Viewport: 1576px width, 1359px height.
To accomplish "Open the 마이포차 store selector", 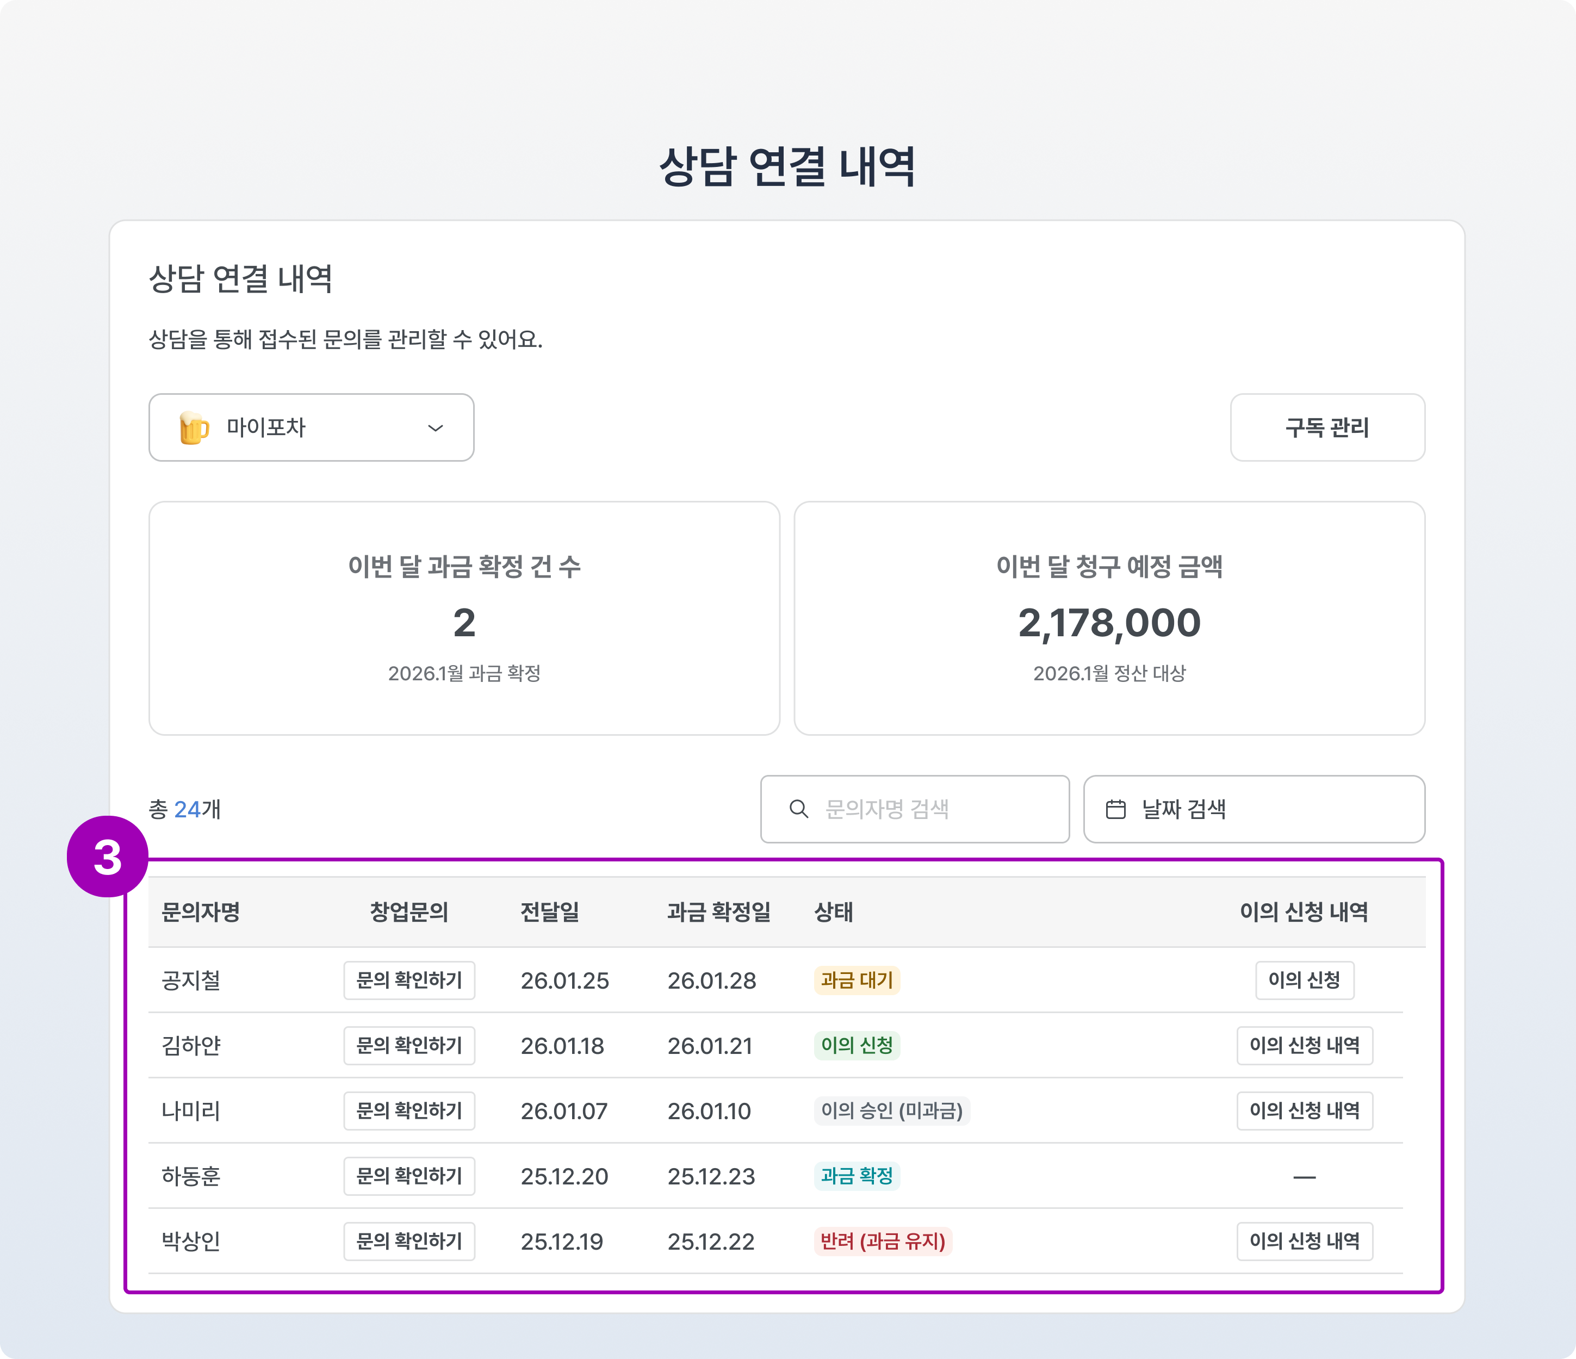I will [311, 427].
